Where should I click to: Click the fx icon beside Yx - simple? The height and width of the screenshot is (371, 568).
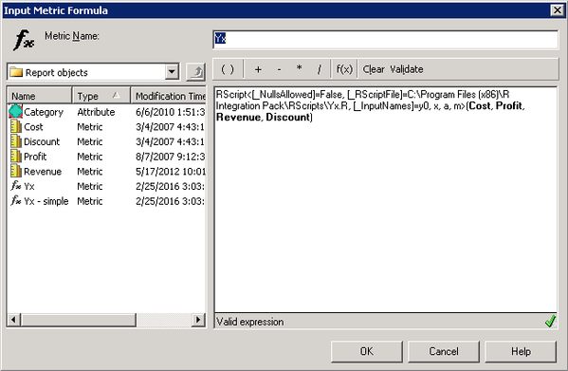(x=15, y=200)
